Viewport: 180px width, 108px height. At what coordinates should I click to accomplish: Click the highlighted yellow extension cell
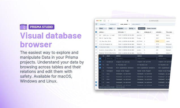coord(160,41)
